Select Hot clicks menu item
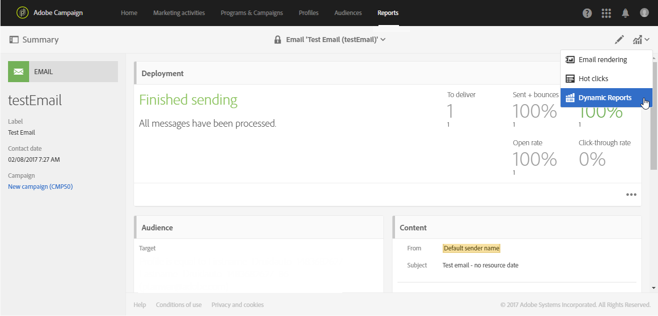 pos(606,79)
